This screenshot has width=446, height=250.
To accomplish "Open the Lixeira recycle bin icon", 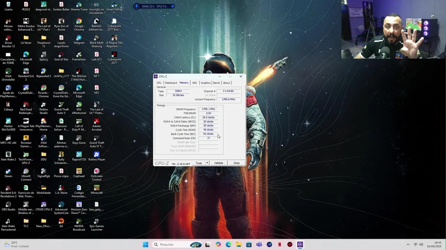I will [8, 7].
